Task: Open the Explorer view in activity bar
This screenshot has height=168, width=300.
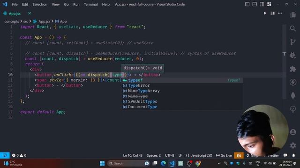Action: click(x=293, y=15)
